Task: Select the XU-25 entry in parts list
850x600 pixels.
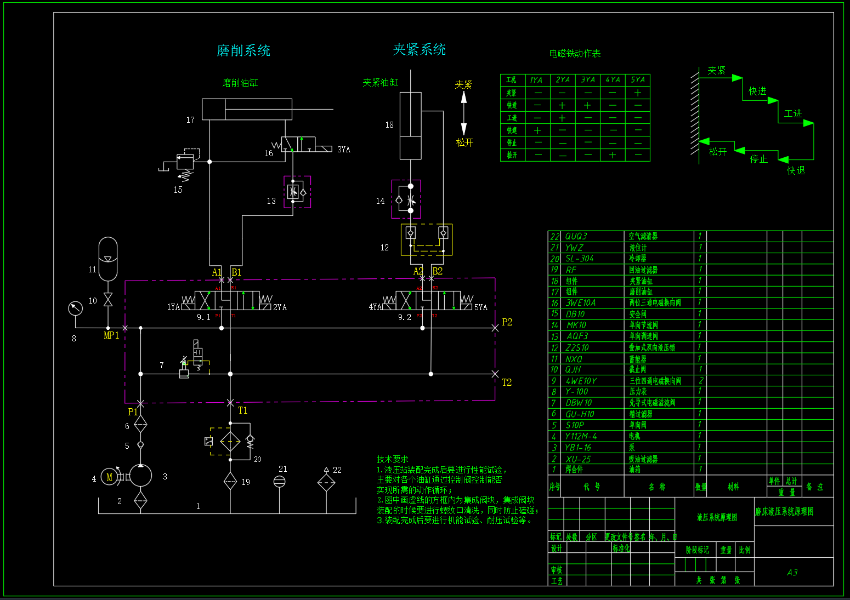Action: (579, 459)
